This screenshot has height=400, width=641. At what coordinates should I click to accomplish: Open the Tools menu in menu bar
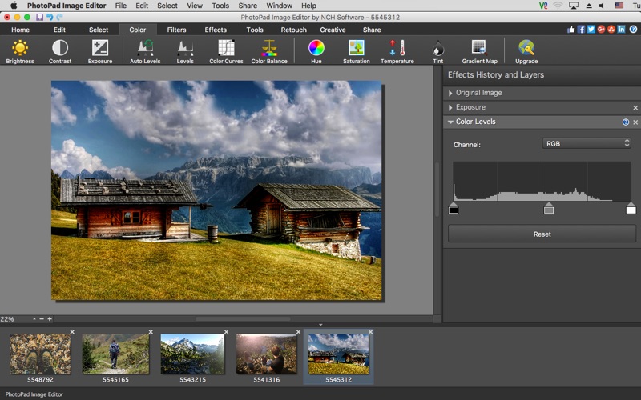tap(220, 6)
